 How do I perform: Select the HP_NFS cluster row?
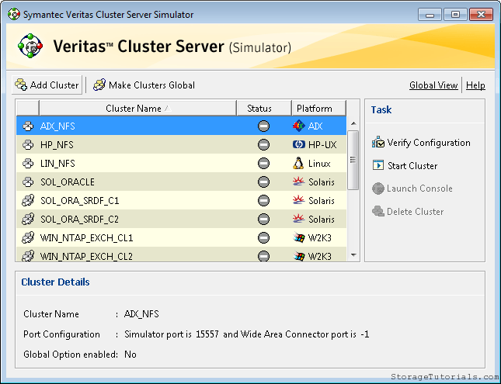coord(181,144)
